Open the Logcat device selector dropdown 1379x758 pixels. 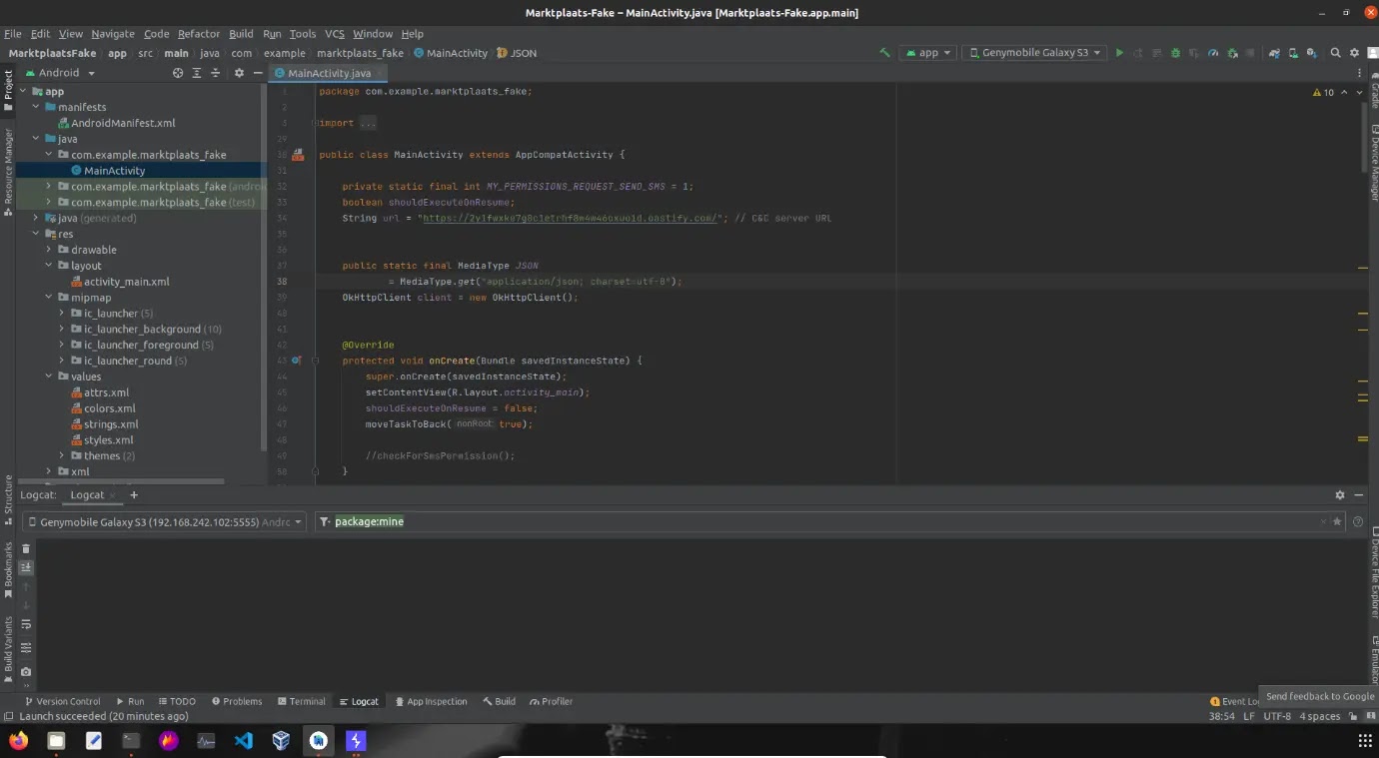pos(165,521)
